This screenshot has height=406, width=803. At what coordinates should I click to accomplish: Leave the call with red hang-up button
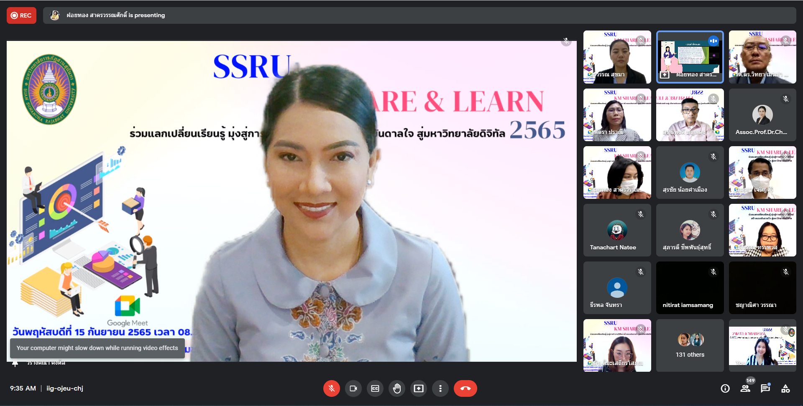[x=465, y=388]
